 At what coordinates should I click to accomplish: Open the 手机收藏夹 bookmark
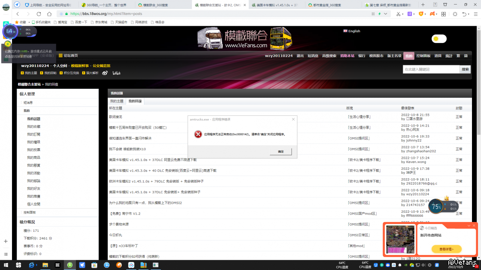click(x=41, y=22)
